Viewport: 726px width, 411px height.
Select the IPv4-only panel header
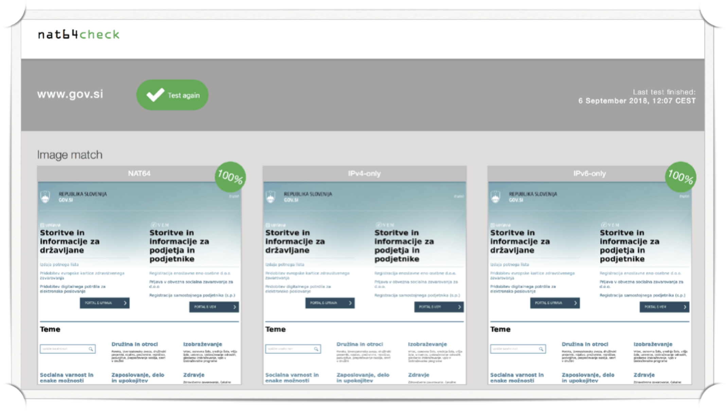click(x=364, y=174)
